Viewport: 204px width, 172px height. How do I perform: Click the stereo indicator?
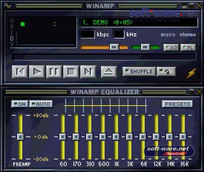tap(187, 35)
